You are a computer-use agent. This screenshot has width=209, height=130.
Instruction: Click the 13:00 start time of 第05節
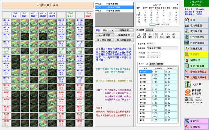158,89
